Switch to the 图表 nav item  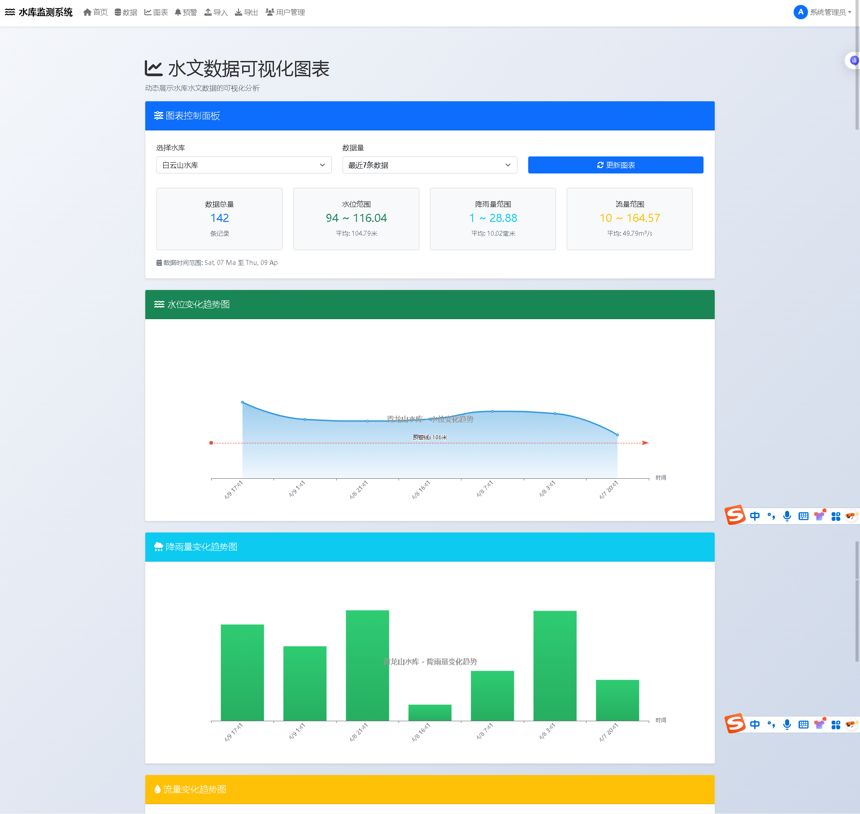pos(156,12)
